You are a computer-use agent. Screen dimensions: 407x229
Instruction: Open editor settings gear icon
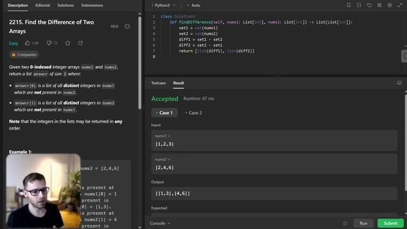390,5
